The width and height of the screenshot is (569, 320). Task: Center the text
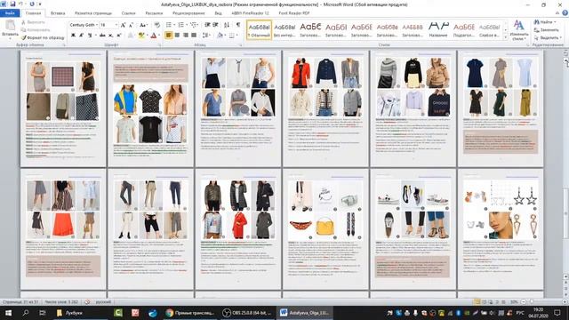tap(177, 36)
